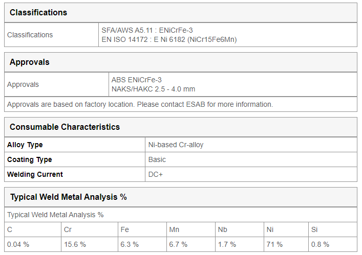Click the NAKS/HAKC 2.5 - 4.0 mm entry
Screen dimensions: 362x255
pos(153,89)
